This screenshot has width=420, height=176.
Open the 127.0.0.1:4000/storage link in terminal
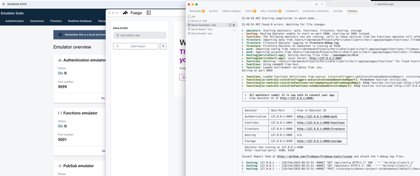coord(319,141)
